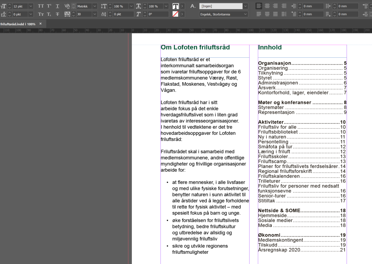Viewport: 372px width, 264px height.
Task: Toggle Superscript on selected text
Action: coord(48,6)
